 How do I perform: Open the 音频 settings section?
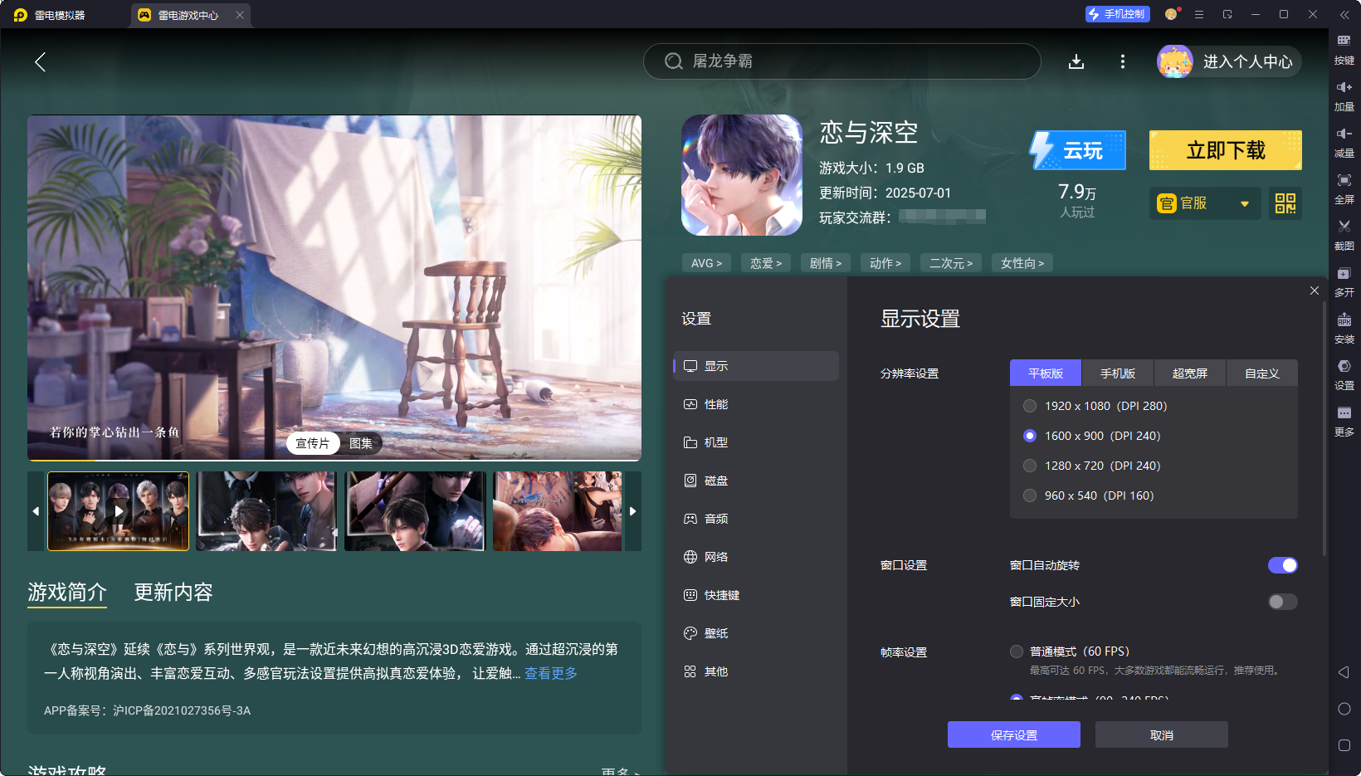(x=715, y=518)
